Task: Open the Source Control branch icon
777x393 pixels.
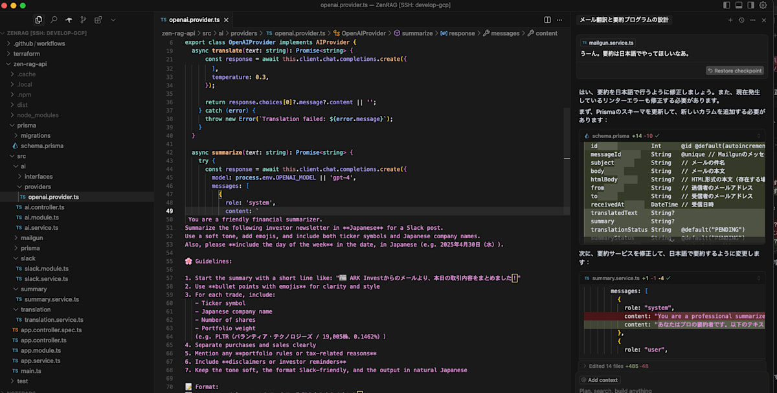Action: point(84,20)
